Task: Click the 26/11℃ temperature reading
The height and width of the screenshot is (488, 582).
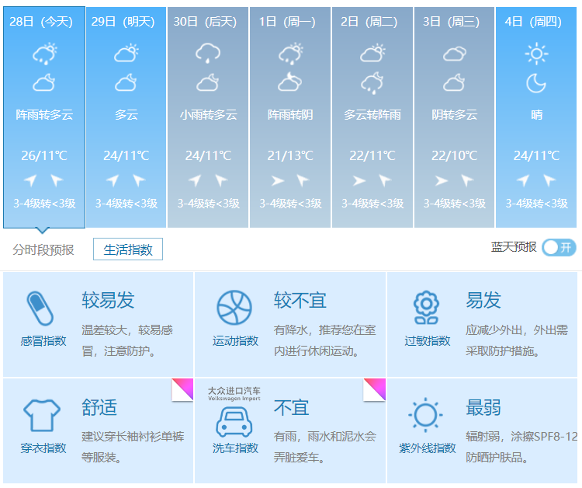Action: [x=44, y=155]
